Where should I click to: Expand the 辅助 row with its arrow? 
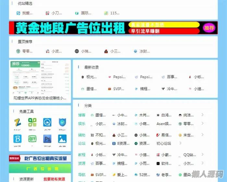pos(203,135)
